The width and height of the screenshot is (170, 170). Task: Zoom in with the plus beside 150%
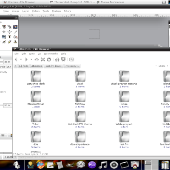[167, 66]
